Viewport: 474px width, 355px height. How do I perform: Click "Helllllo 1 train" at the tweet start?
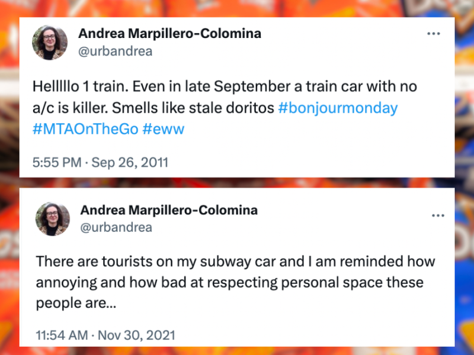[x=81, y=86]
